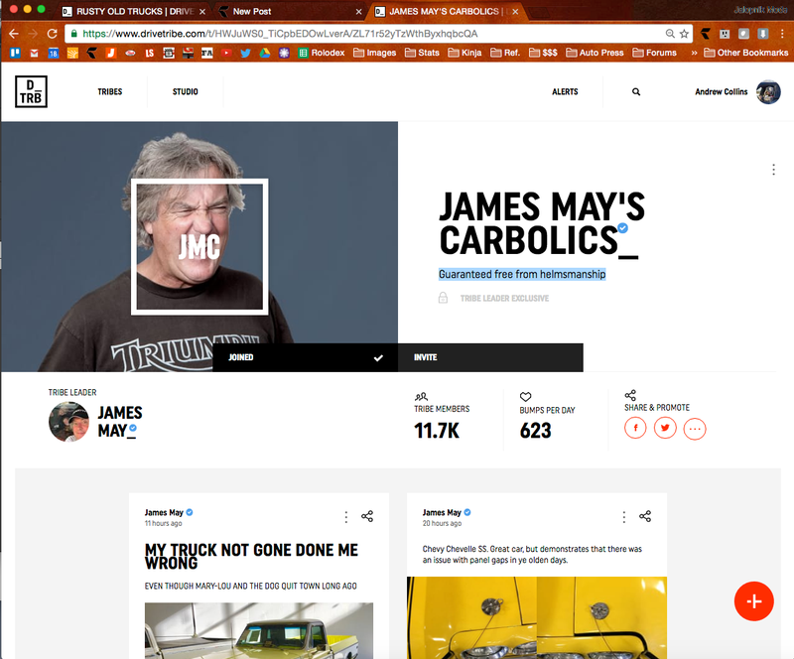Open more share options ellipsis circle

tap(694, 429)
